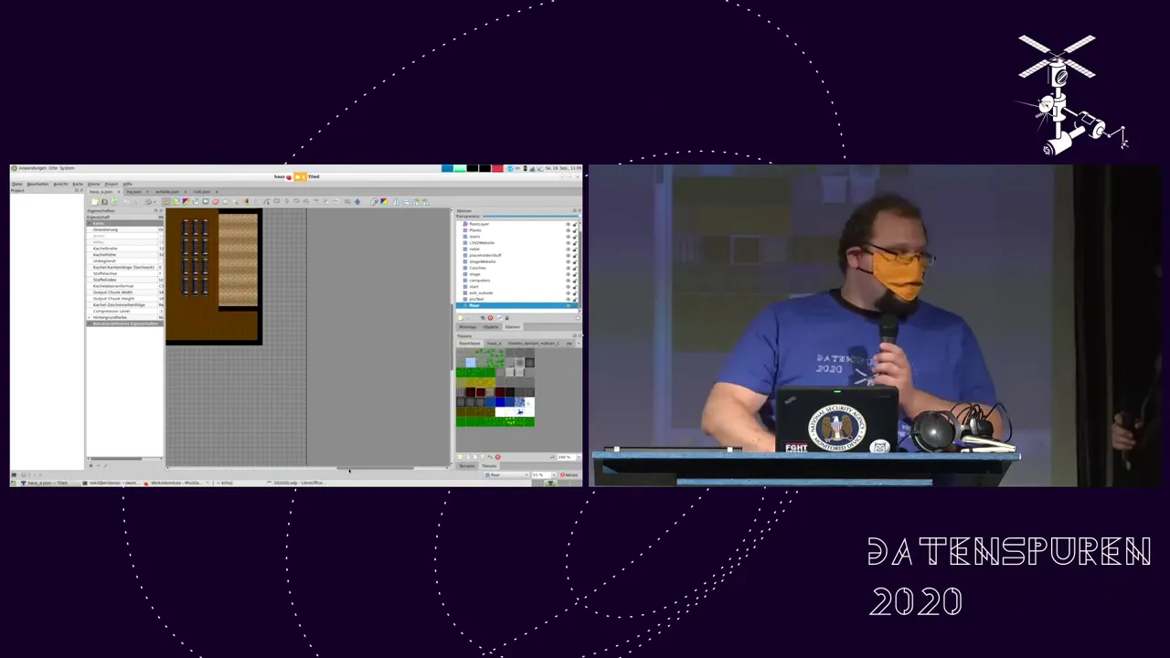Viewport: 1170px width, 658px height.
Task: Toggle visibility of the robot layer
Action: click(x=568, y=249)
